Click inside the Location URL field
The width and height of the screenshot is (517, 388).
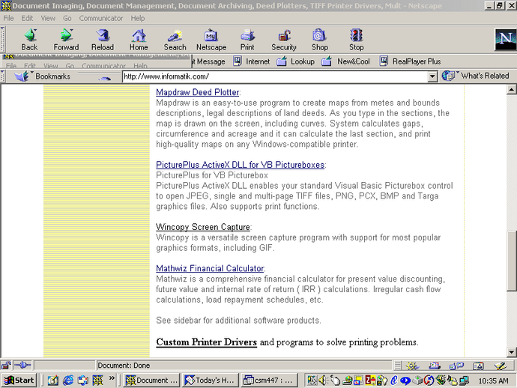tap(275, 76)
